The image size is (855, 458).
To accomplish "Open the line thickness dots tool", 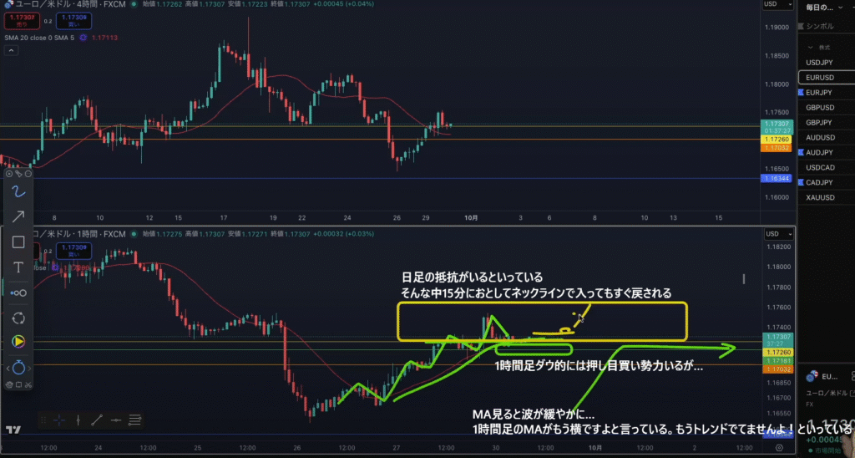I will click(x=18, y=293).
